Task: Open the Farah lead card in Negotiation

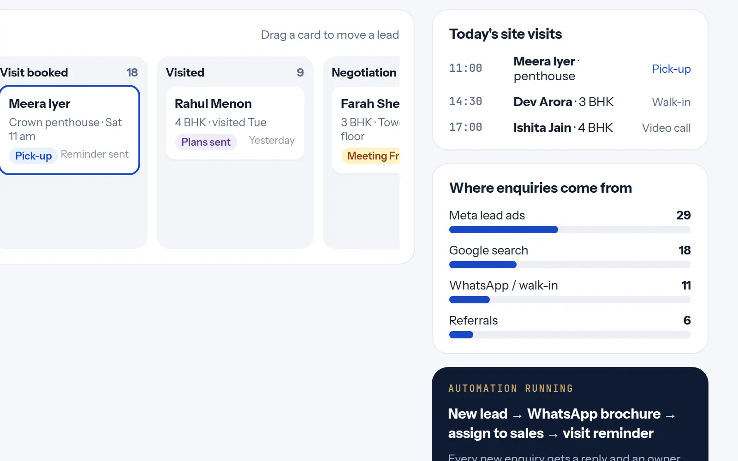Action: tap(366, 130)
